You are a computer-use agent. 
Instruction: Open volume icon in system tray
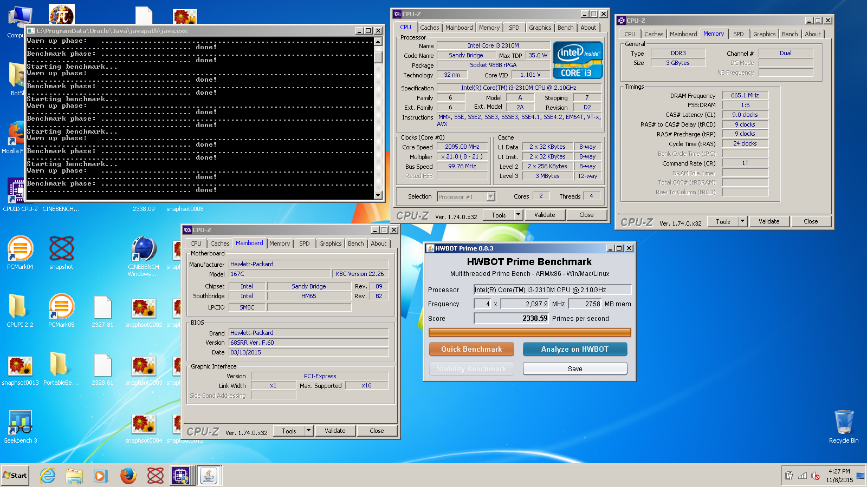click(816, 476)
